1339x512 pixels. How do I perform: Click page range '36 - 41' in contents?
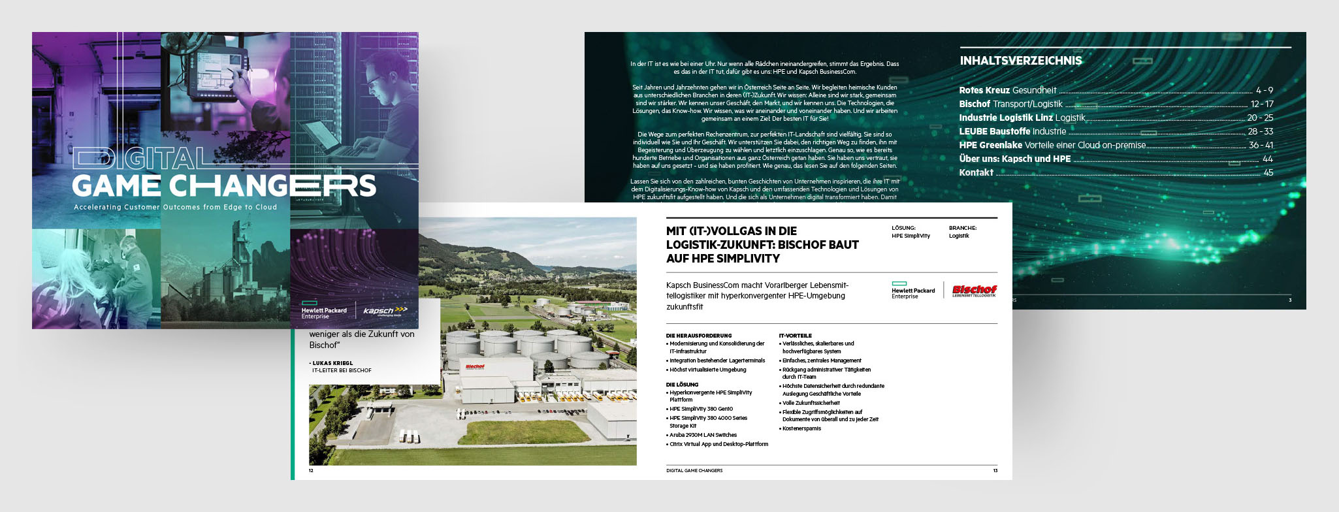1261,145
